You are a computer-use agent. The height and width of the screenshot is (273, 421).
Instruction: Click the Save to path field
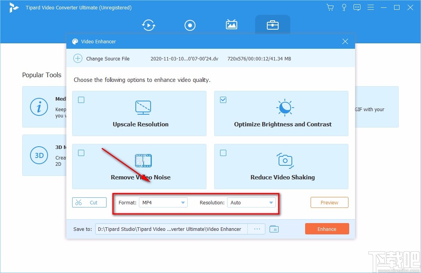[171, 229]
